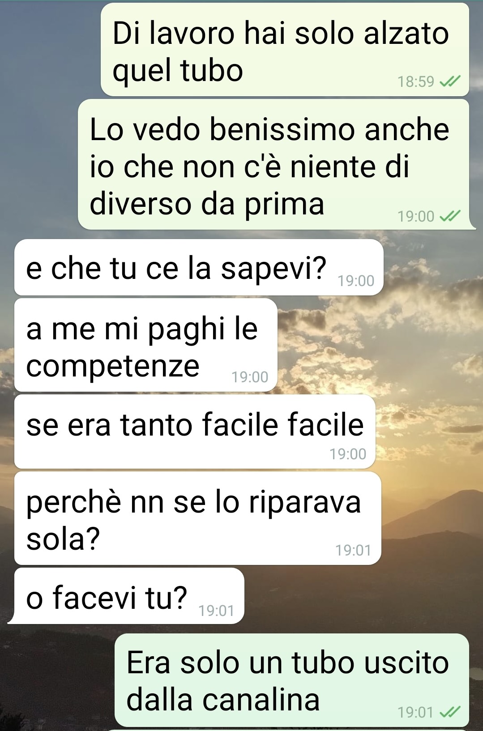Tap the double-check icon on 'diverso da prima' message
The image size is (483, 731).
pyautogui.click(x=450, y=216)
